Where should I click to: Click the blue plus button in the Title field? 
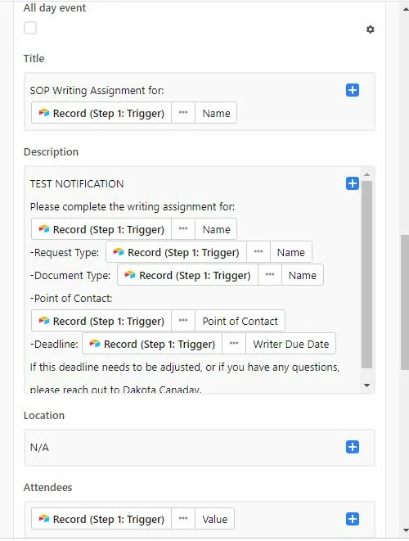(x=352, y=90)
